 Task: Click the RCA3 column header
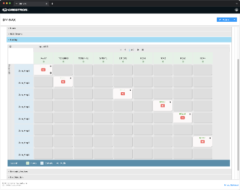[x=183, y=58]
